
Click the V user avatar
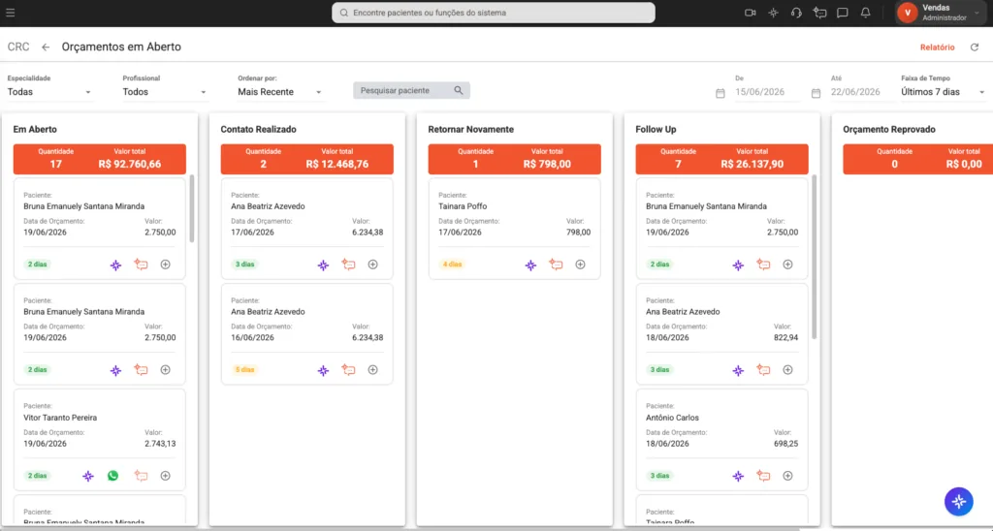click(908, 13)
